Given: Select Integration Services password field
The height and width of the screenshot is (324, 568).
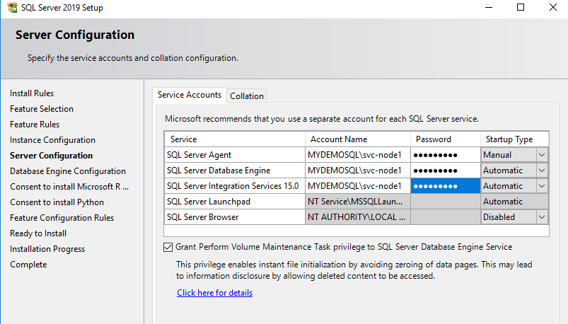Looking at the screenshot, I should click(446, 186).
